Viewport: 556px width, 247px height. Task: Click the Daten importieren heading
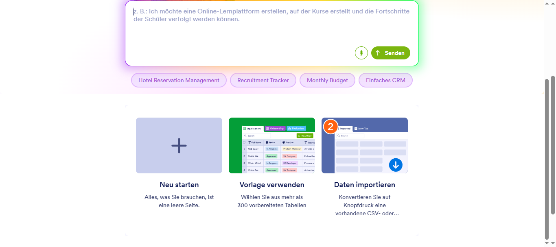tap(365, 185)
